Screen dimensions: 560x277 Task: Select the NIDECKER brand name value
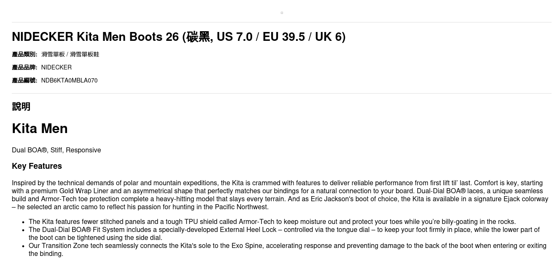(x=57, y=67)
